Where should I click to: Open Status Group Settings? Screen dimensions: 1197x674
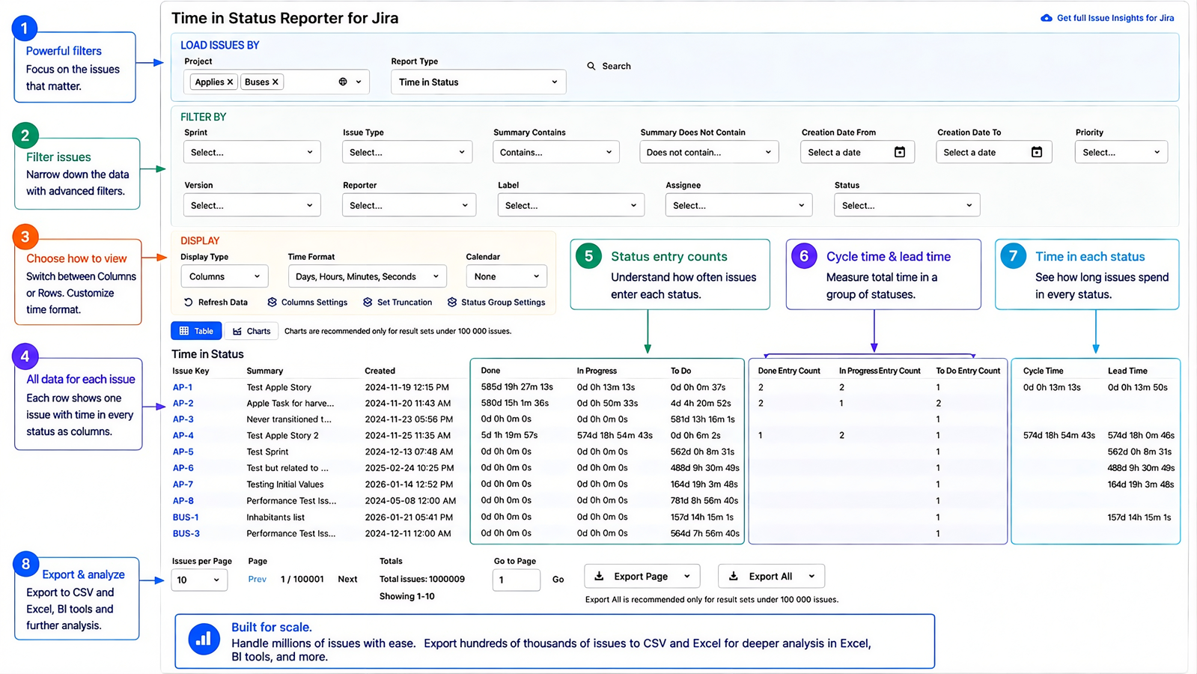coord(496,303)
